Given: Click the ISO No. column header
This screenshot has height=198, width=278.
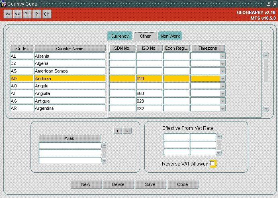Looking at the screenshot, I should [149, 48].
